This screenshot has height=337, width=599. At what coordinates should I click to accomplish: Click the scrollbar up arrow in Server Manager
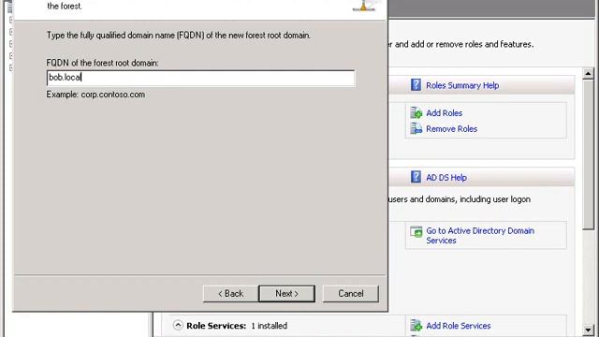588,73
